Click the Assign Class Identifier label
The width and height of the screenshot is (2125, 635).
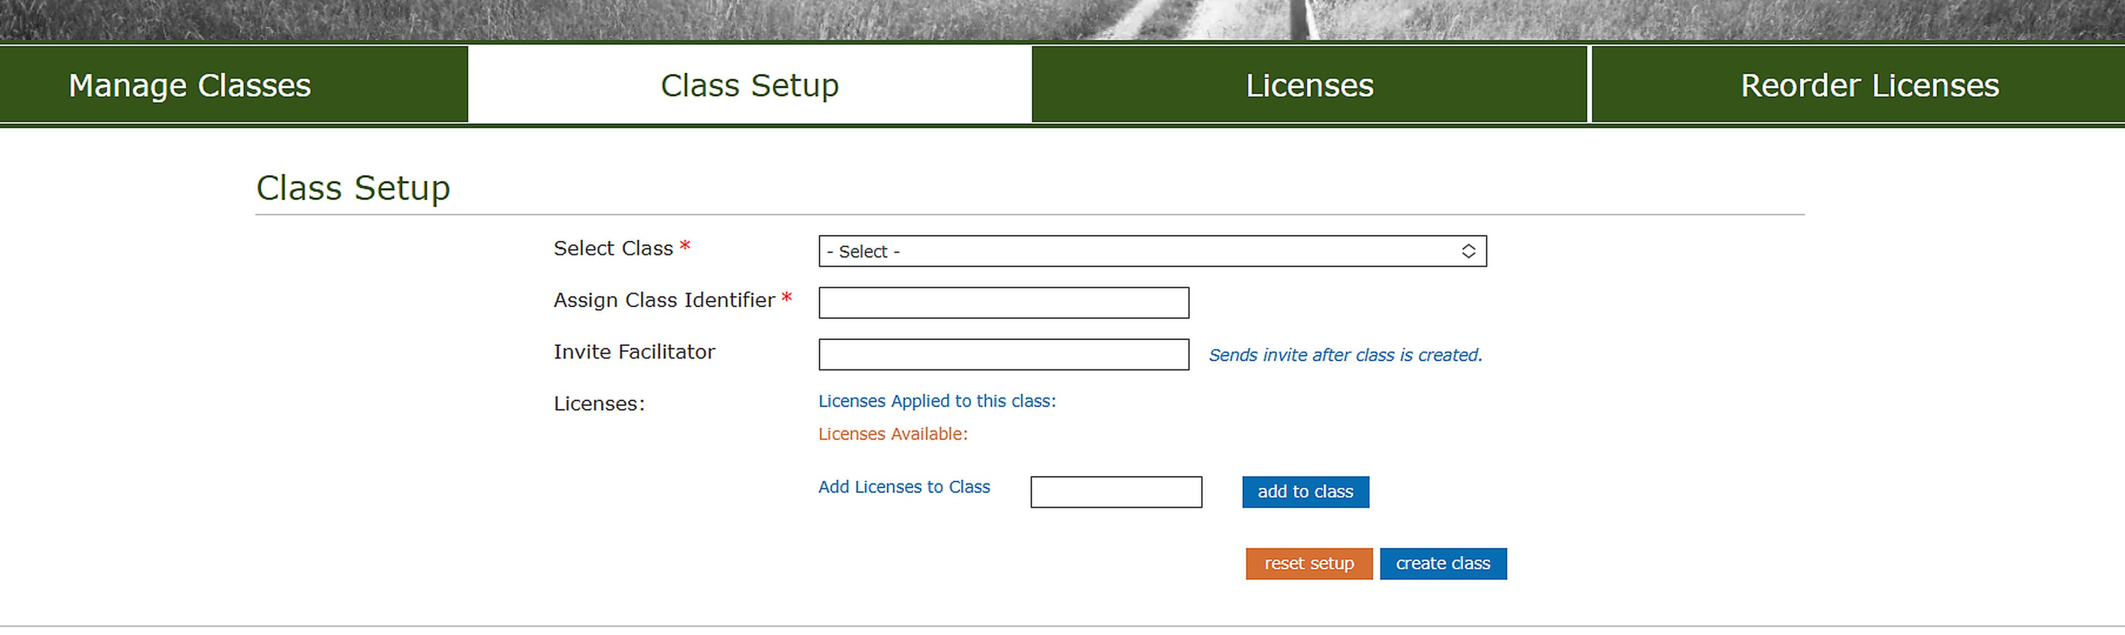click(664, 300)
